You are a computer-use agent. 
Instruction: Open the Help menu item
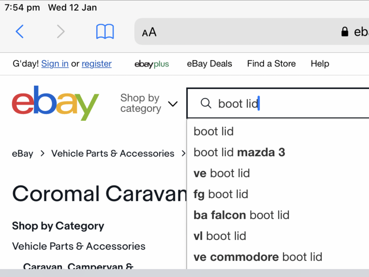coord(320,64)
